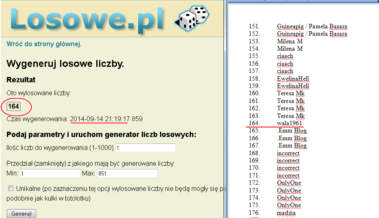Click 'incorrect' in row 171
The width and height of the screenshot is (379, 218).
click(x=288, y=175)
